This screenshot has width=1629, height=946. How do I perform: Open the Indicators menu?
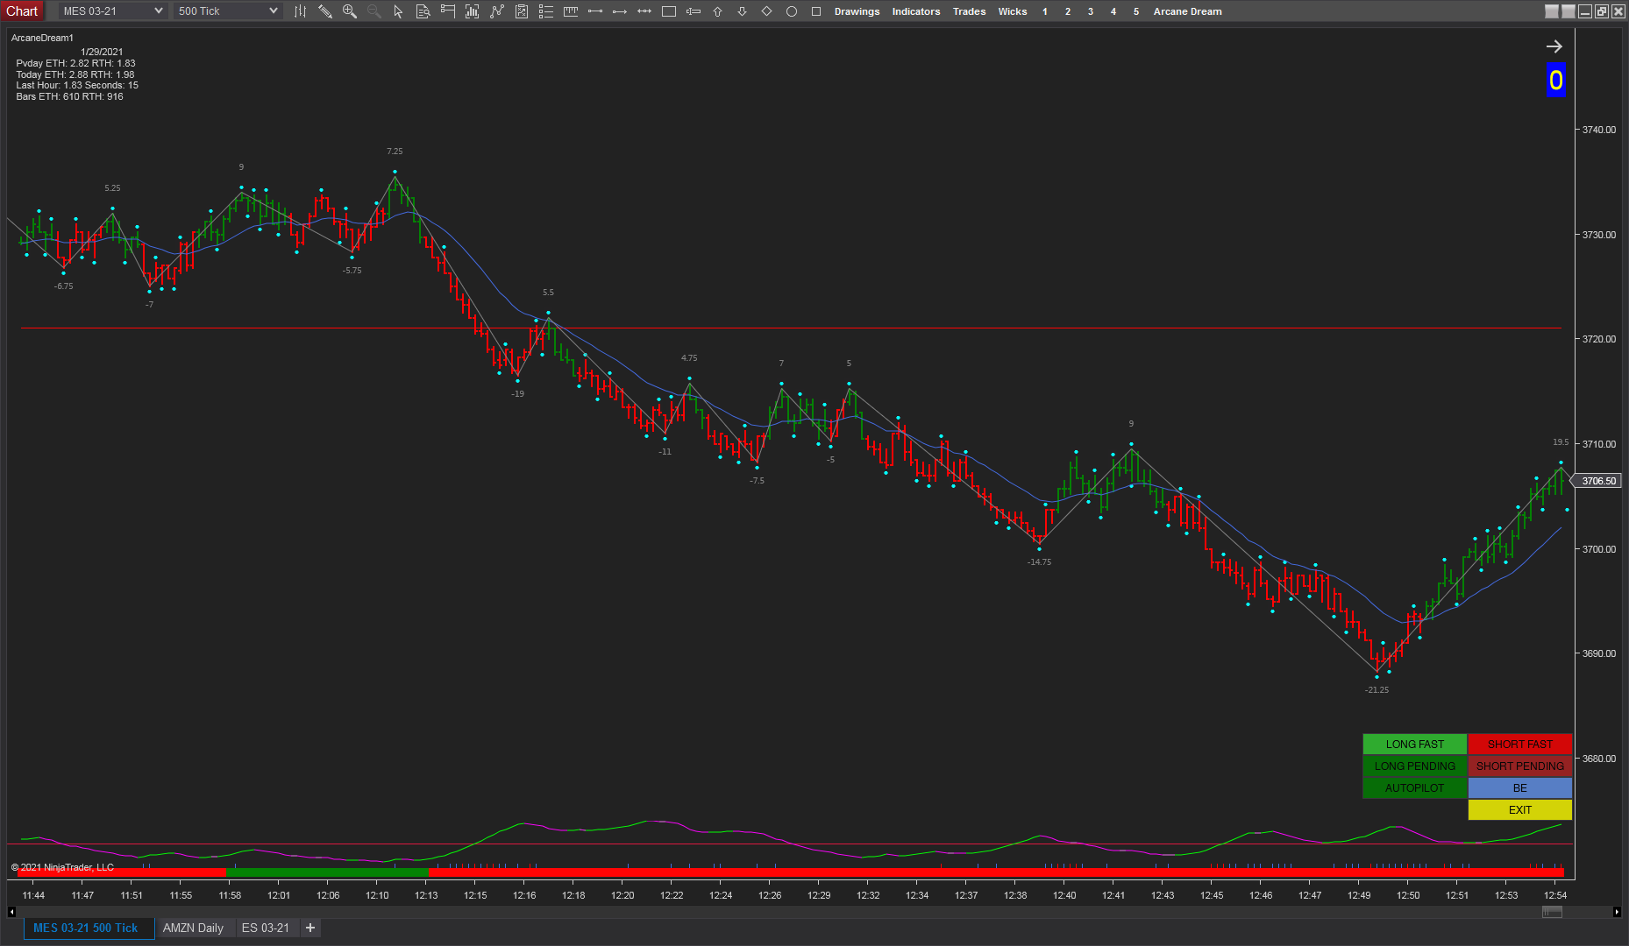click(x=915, y=11)
